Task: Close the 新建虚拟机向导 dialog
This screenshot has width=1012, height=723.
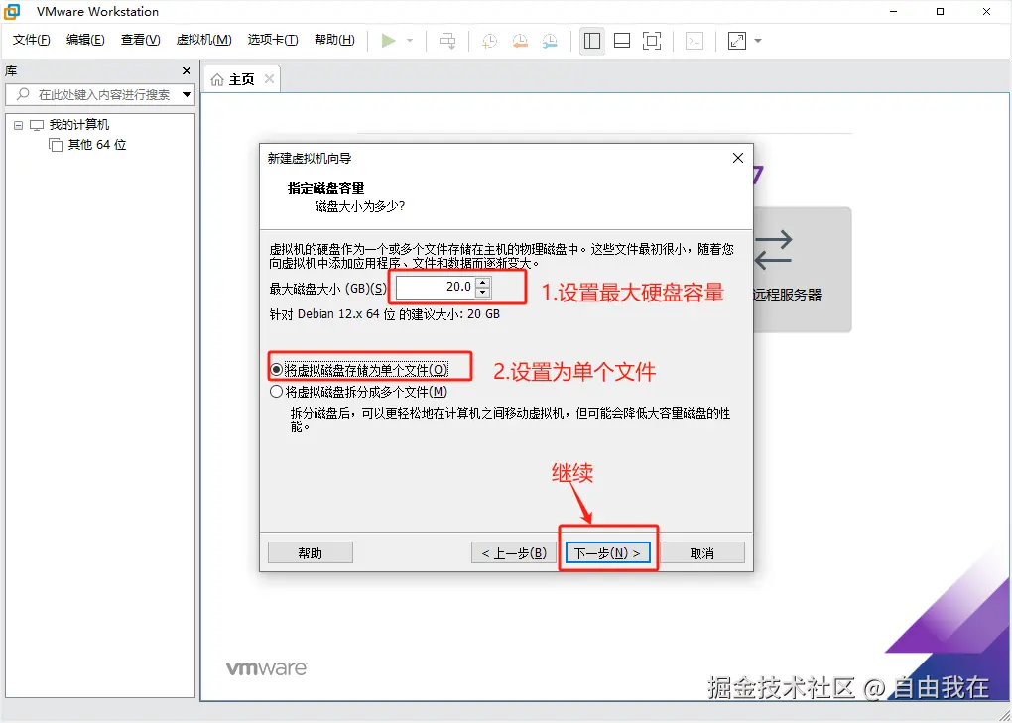Action: click(x=738, y=158)
